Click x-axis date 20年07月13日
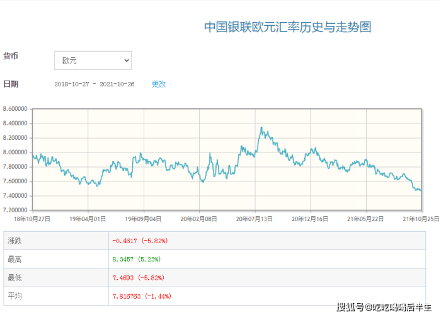 [255, 219]
